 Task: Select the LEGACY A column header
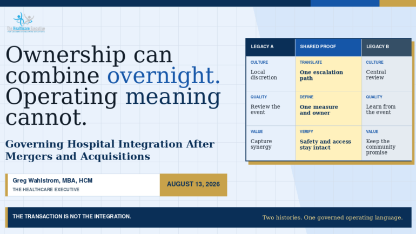(271, 47)
